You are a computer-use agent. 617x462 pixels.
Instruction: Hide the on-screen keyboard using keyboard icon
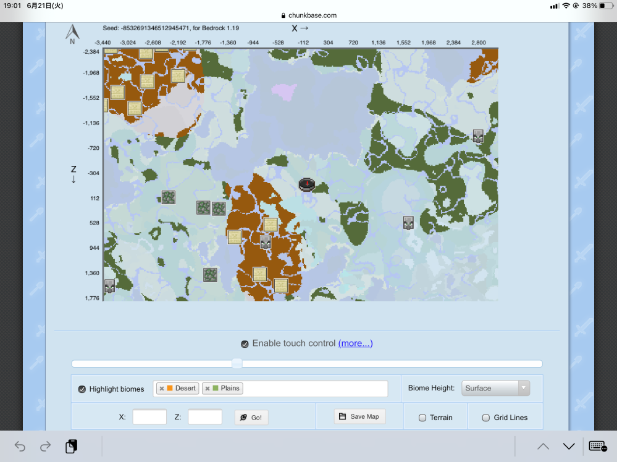click(597, 446)
